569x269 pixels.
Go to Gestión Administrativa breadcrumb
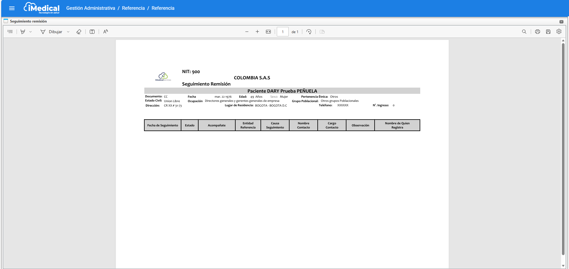coord(91,8)
